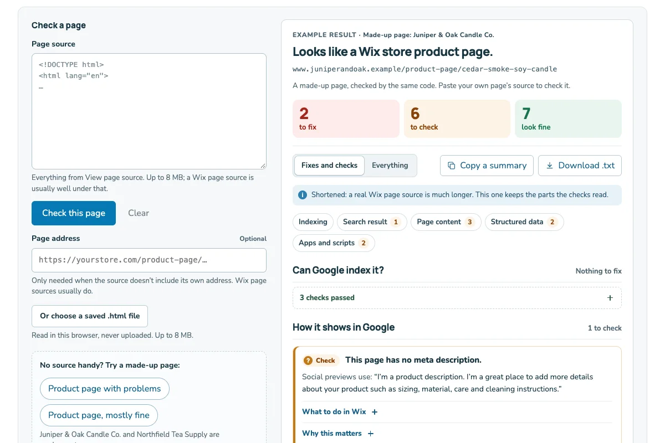The image size is (665, 443).
Task: Click Looks like a Wix store product page heading
Action: (392, 52)
